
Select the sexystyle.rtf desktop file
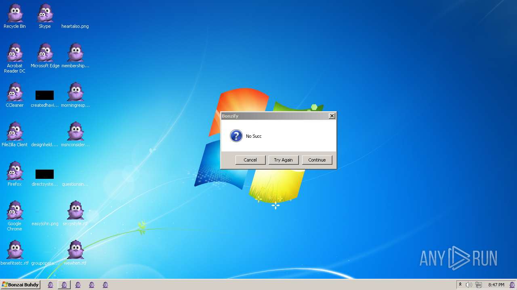75,214
